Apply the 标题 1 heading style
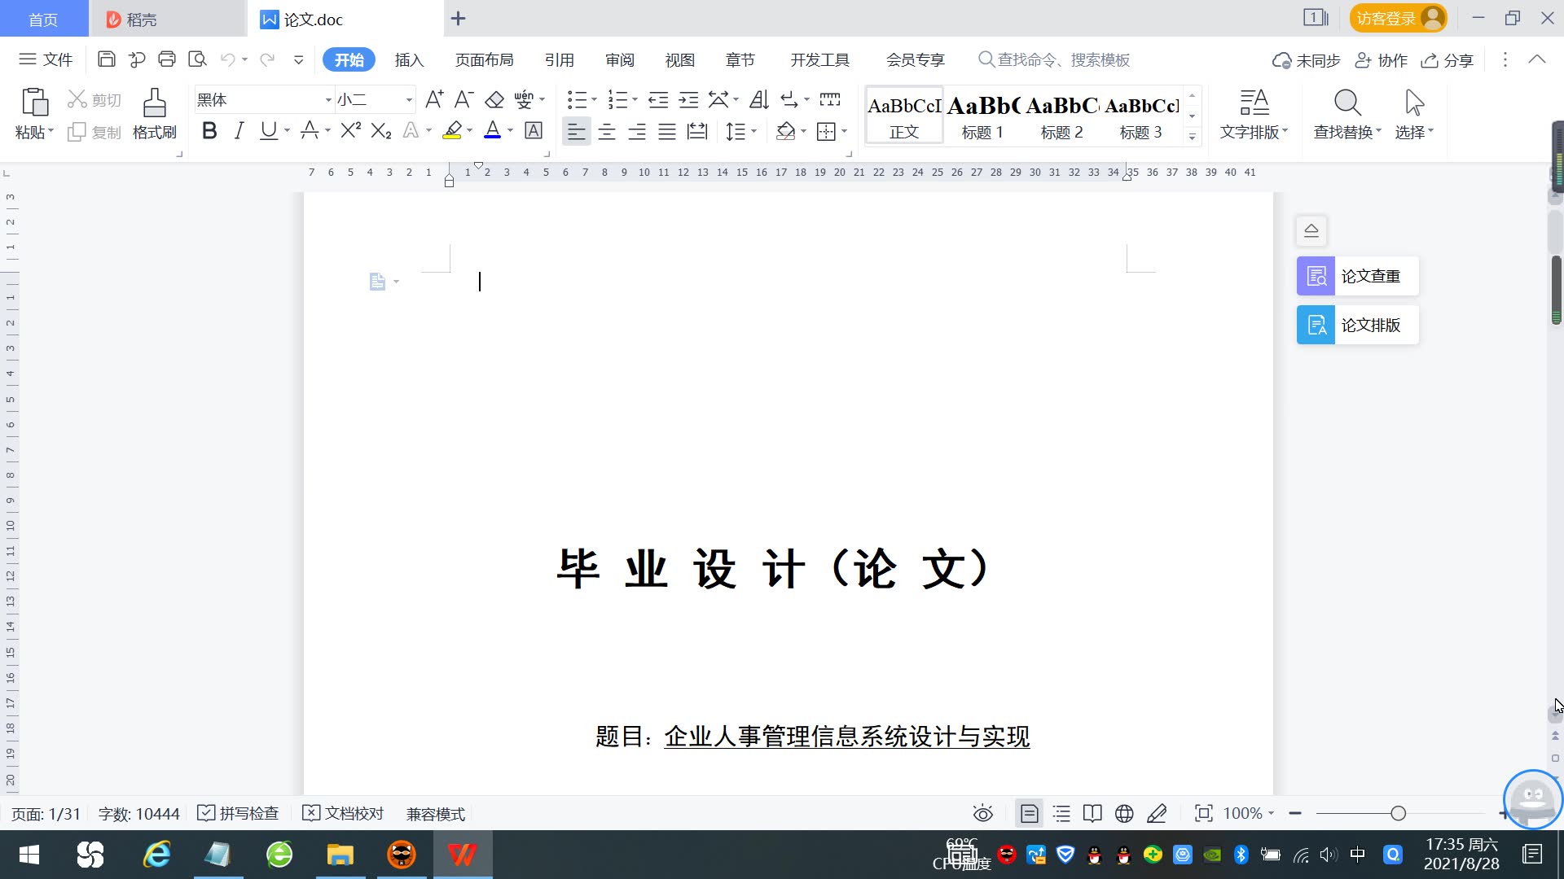 tap(982, 116)
